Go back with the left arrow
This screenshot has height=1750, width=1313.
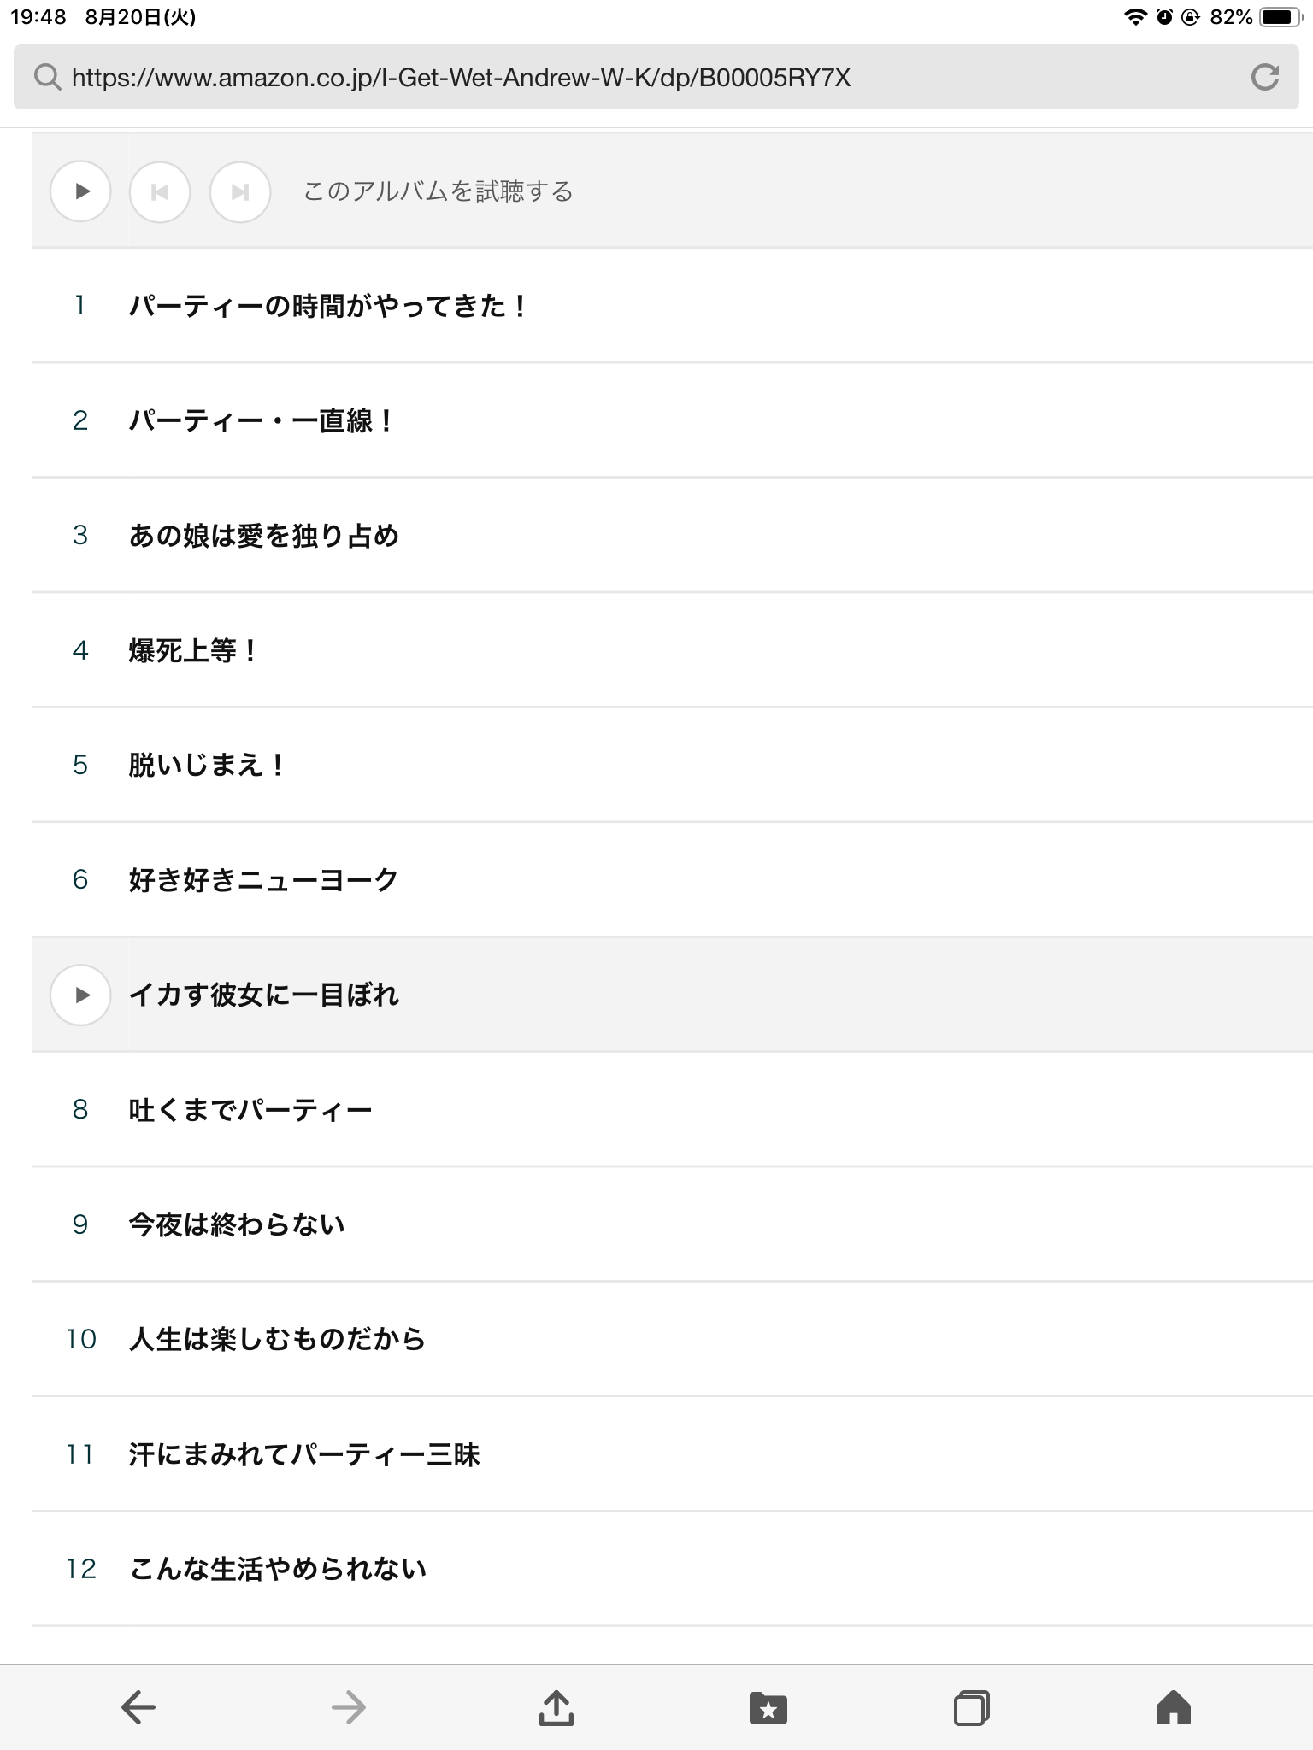pyautogui.click(x=138, y=1707)
